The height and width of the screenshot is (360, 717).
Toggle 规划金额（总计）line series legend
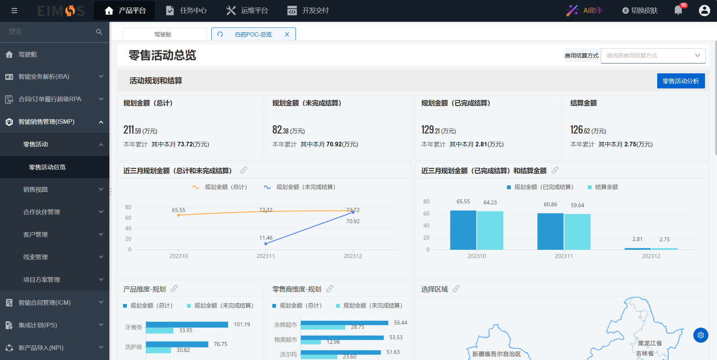click(220, 187)
